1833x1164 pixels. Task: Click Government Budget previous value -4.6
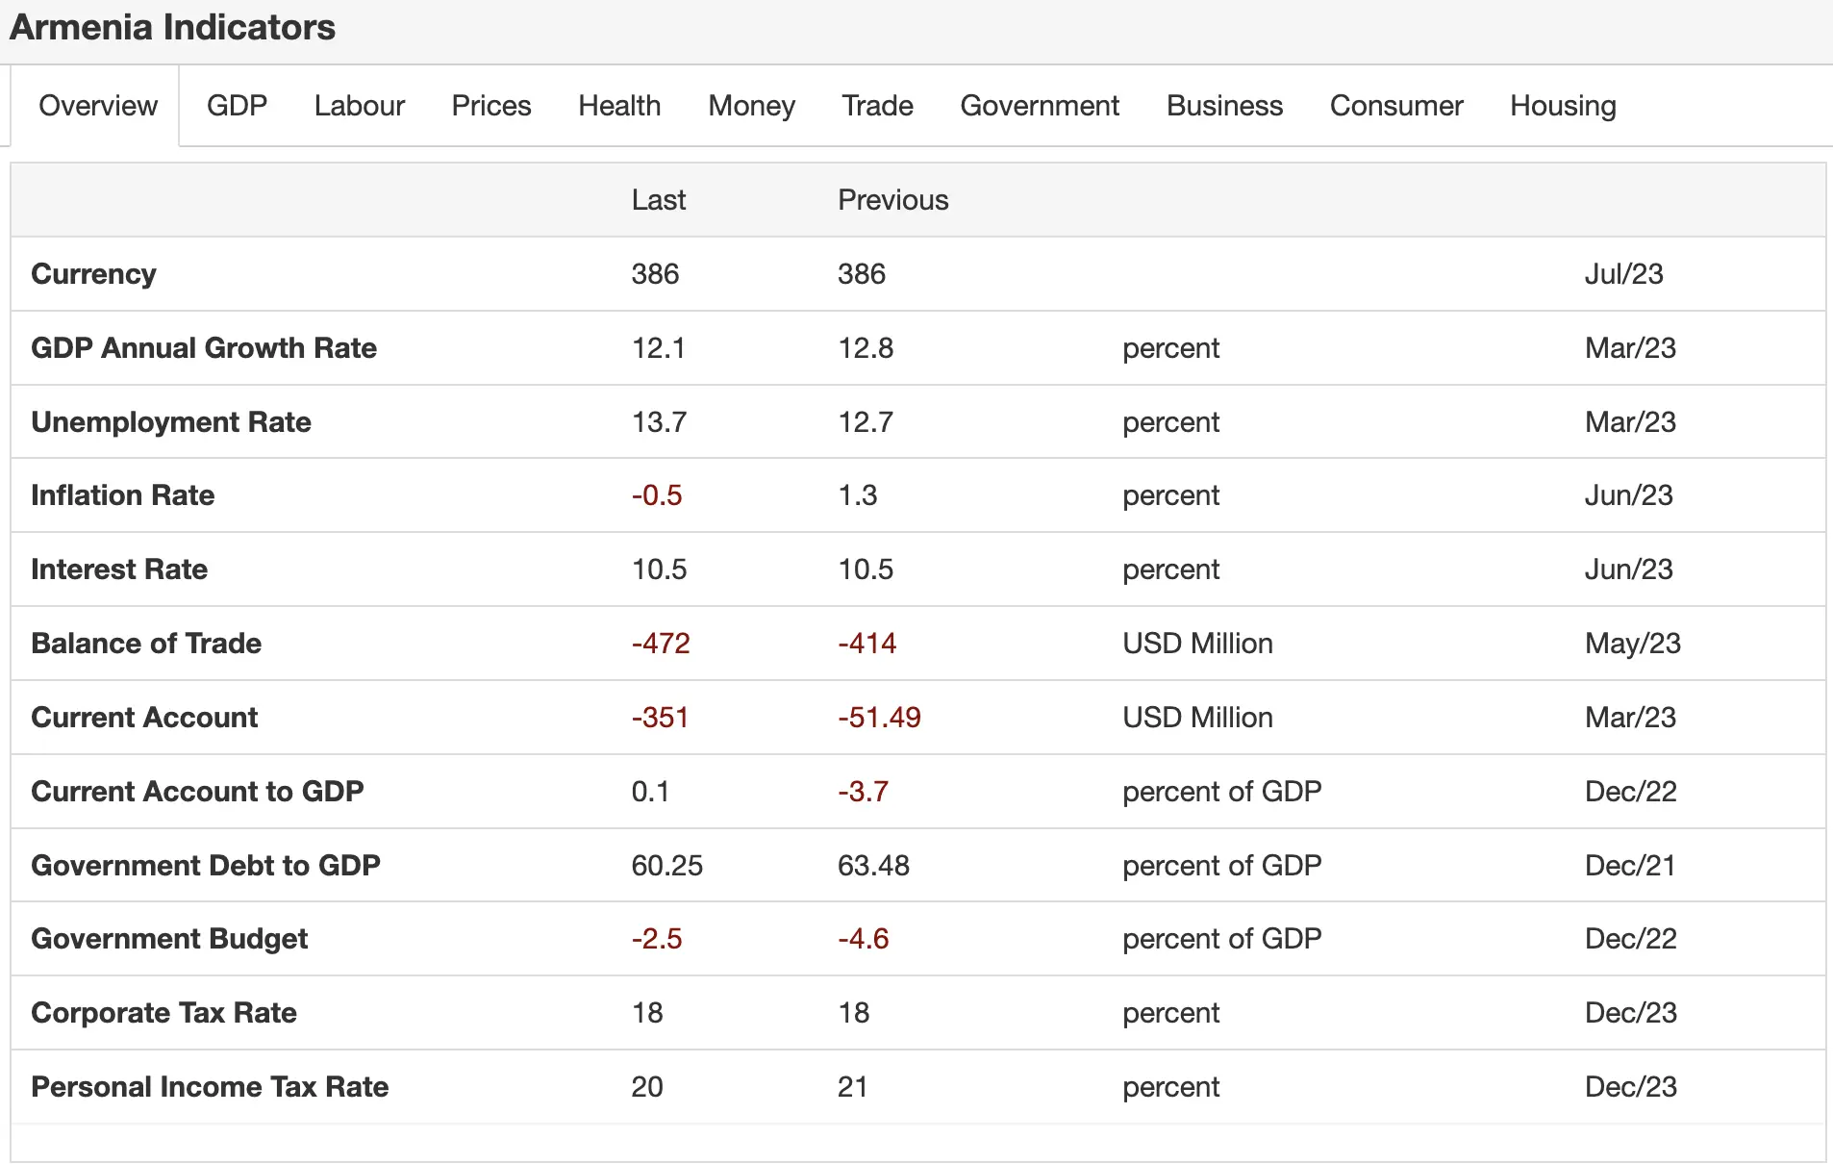(x=863, y=939)
